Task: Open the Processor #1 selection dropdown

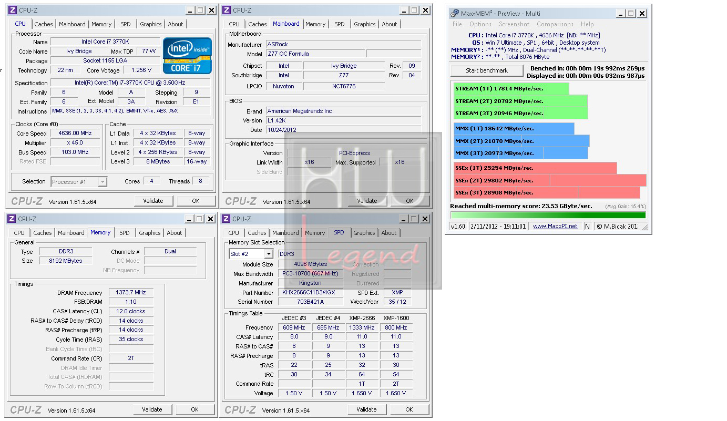Action: pos(103,182)
